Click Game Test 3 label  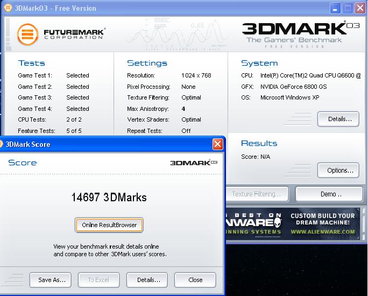point(35,97)
